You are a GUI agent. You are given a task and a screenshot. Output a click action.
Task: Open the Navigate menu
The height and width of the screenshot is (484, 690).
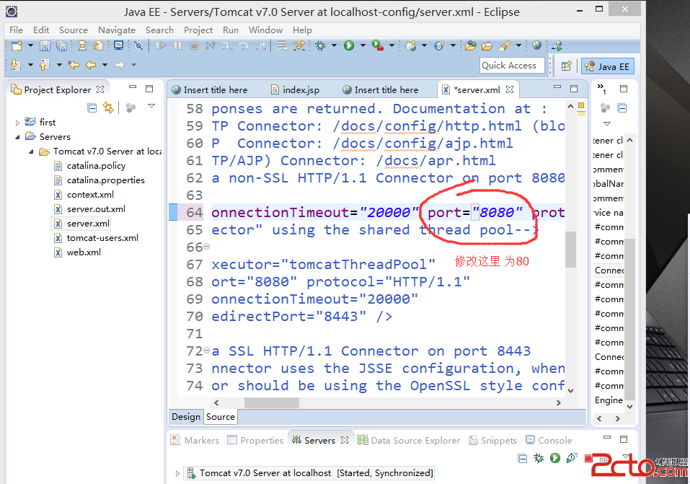pos(117,30)
